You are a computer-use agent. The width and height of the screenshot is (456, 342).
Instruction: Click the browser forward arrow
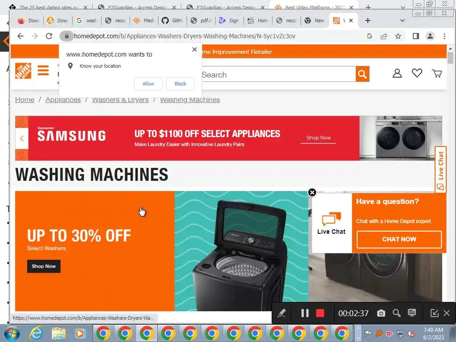tap(35, 36)
